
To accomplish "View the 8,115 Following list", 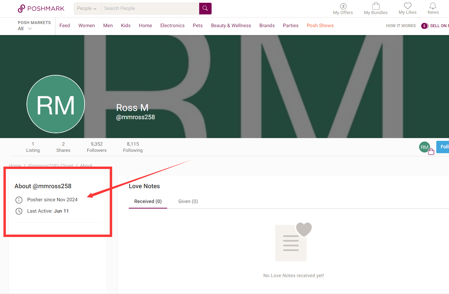I will click(133, 147).
